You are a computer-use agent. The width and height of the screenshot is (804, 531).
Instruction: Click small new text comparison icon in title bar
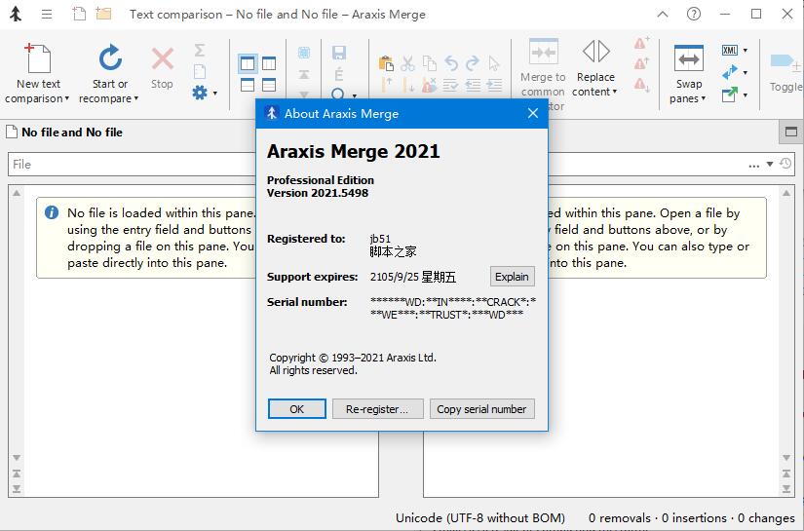point(79,14)
